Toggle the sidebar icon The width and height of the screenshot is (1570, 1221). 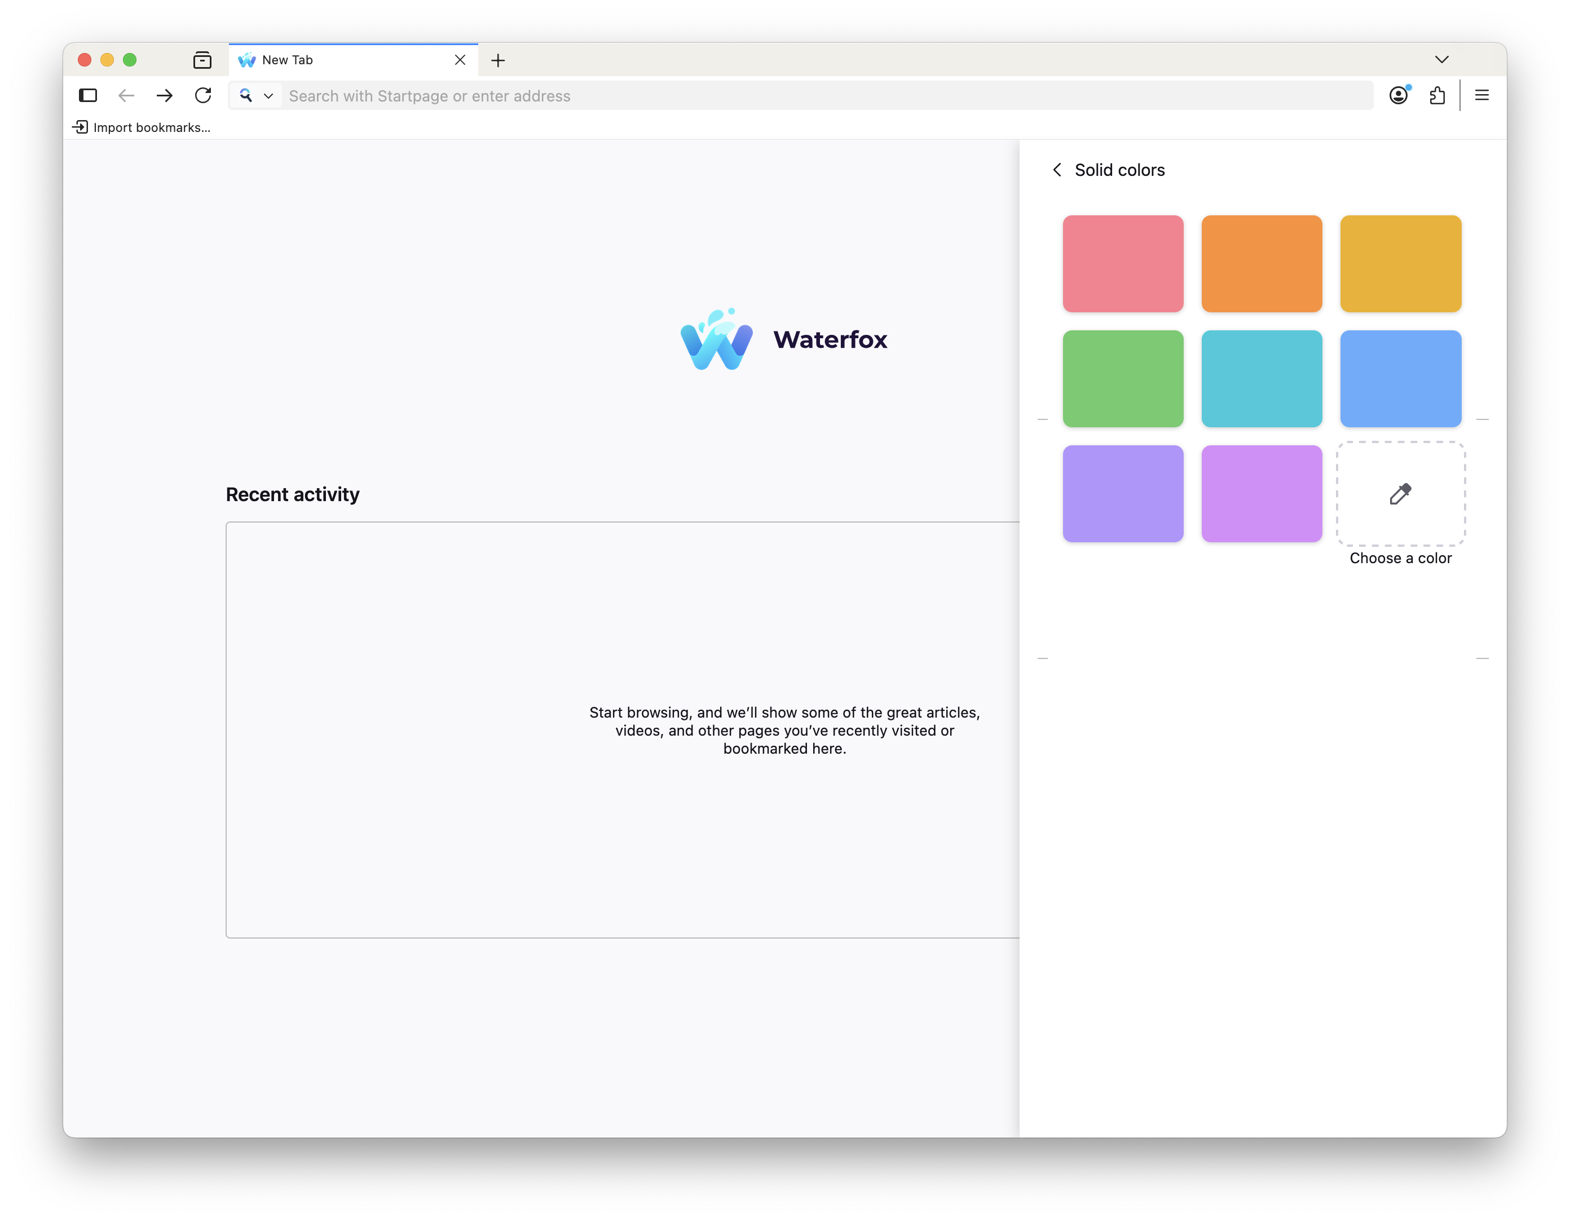pos(88,95)
